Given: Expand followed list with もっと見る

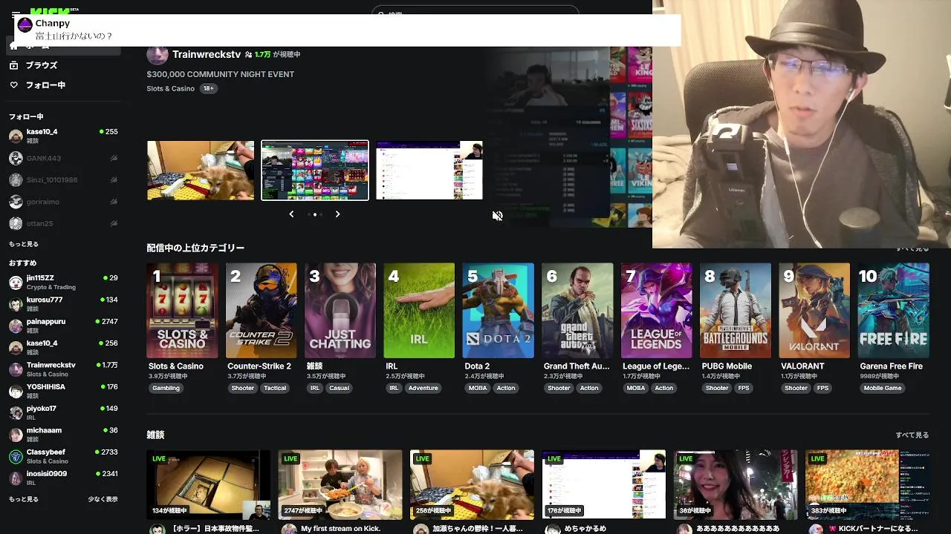Looking at the screenshot, I should 23,244.
